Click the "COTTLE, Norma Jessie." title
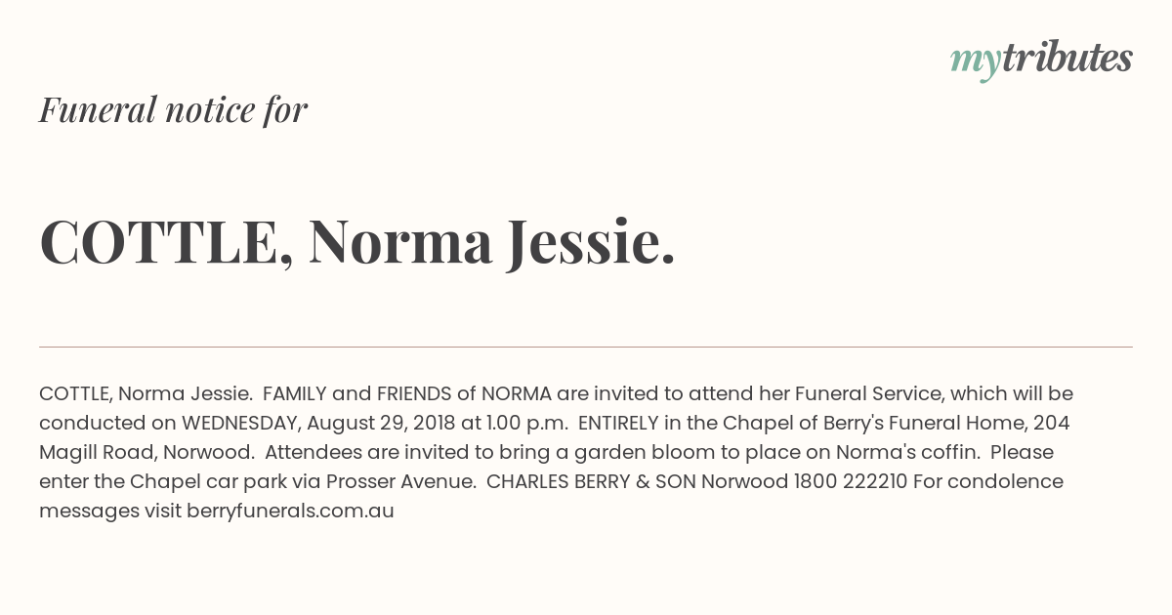The width and height of the screenshot is (1172, 615). point(357,242)
